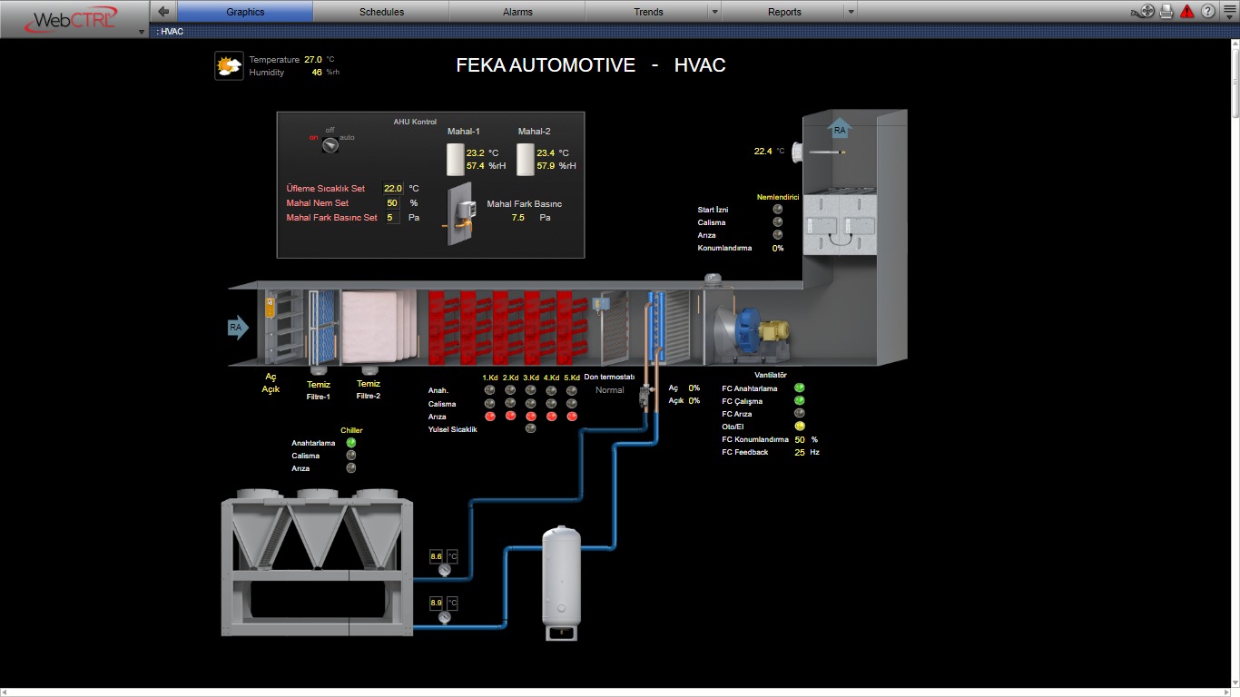
Task: Click the Don termostatı Normal status
Action: 610,390
